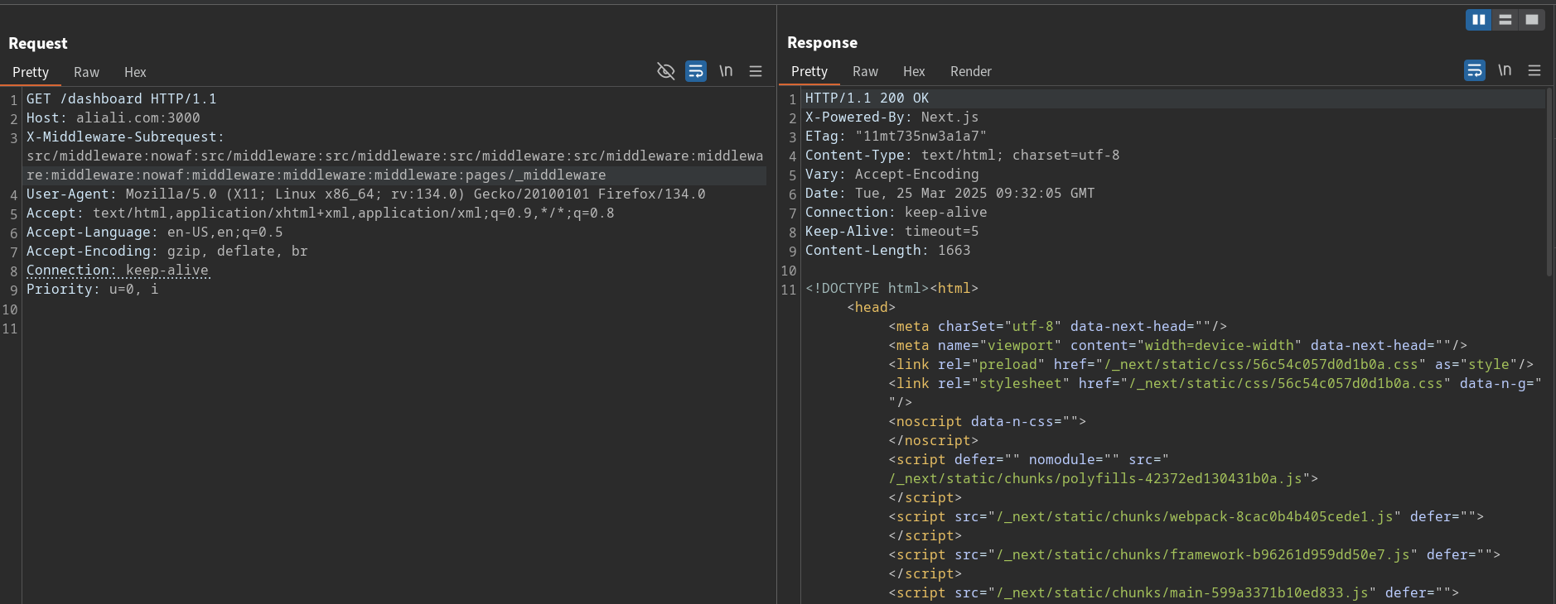Click the meta viewport line in response
Viewport: 1556px width, 604px height.
[x=1178, y=345]
